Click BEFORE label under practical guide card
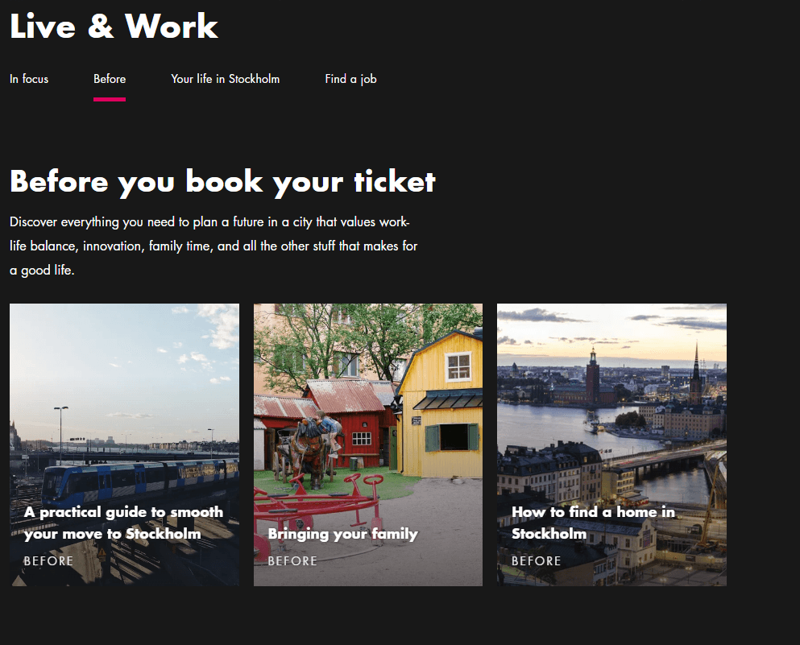The height and width of the screenshot is (645, 800). (48, 560)
